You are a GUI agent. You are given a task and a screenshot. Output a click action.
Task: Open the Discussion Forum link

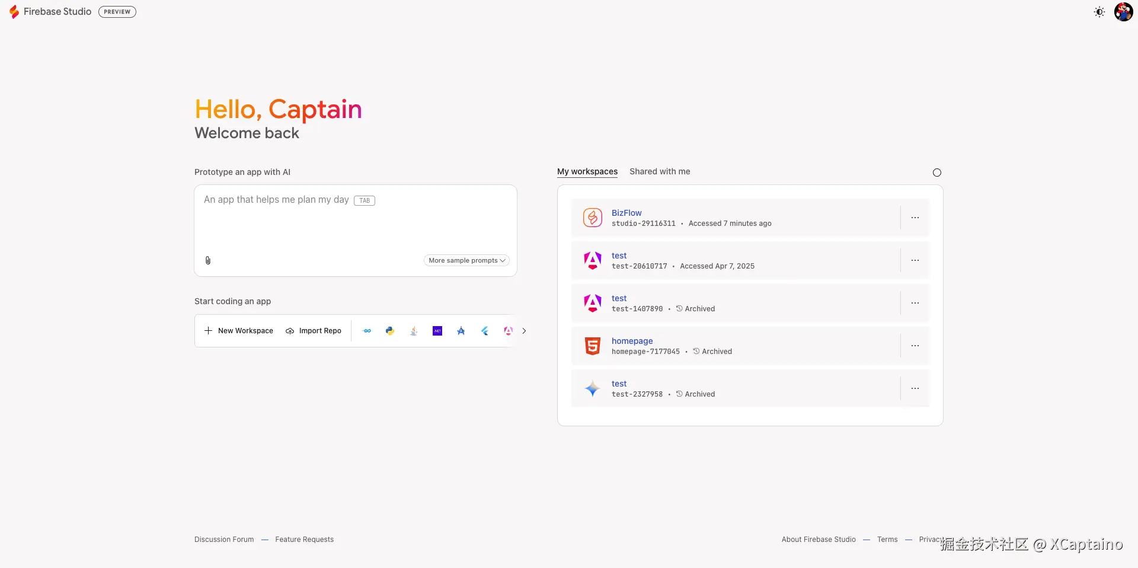pyautogui.click(x=224, y=540)
